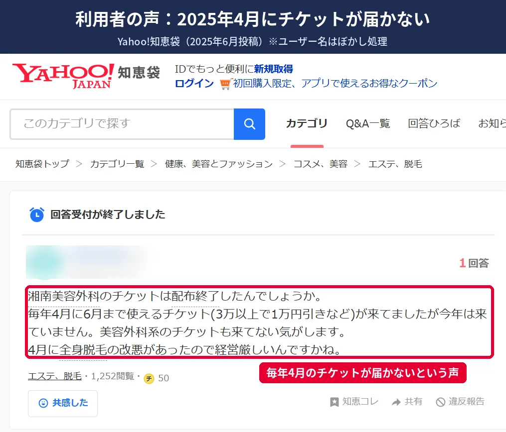Screen dimensions: 506x432
Task: Open the カテゴリ tab
Action: [x=307, y=123]
